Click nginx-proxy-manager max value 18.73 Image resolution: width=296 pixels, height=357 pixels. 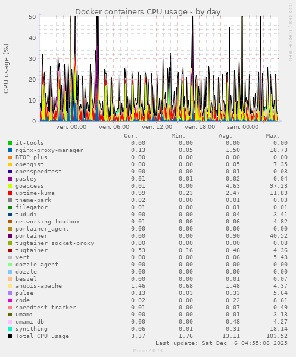(279, 150)
